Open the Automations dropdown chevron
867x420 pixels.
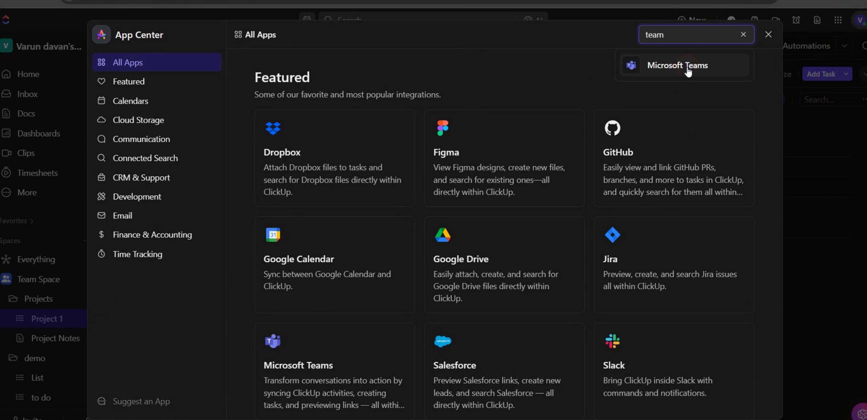[x=844, y=46]
